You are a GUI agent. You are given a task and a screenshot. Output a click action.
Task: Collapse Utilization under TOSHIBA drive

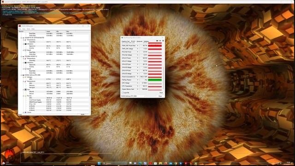[24, 63]
